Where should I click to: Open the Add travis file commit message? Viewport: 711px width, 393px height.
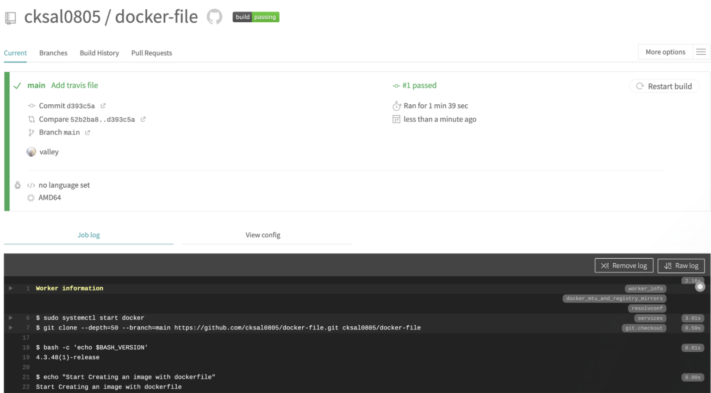point(75,85)
